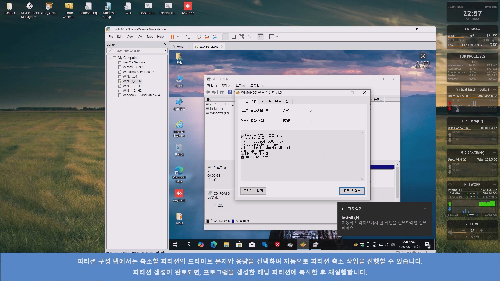Select WIN11_24H2 in the library

132,91
